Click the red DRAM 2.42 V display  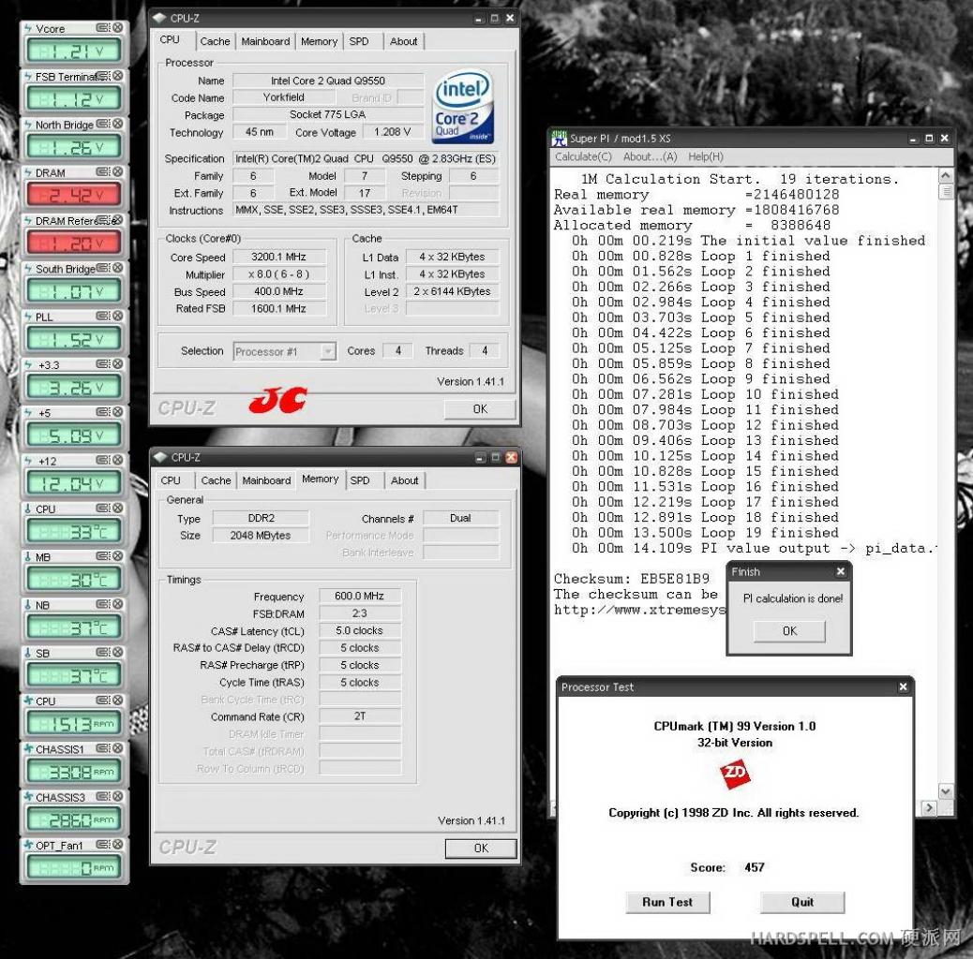[74, 196]
